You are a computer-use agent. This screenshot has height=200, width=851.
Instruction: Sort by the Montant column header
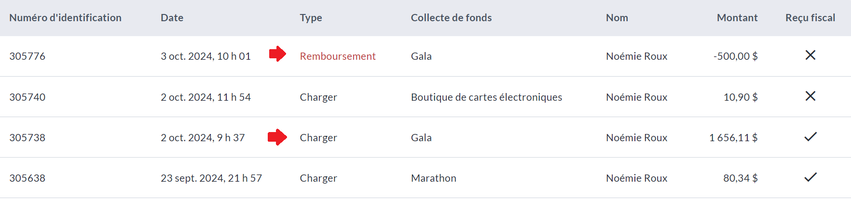tap(737, 18)
